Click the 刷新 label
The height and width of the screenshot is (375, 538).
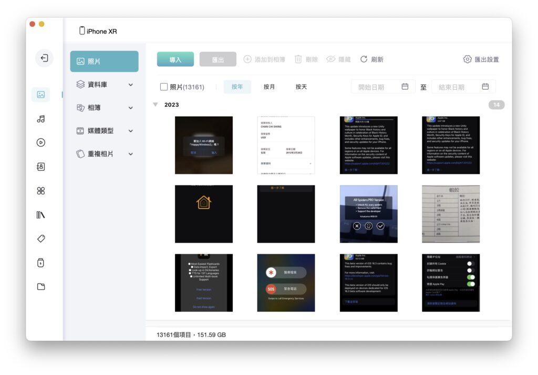[377, 59]
